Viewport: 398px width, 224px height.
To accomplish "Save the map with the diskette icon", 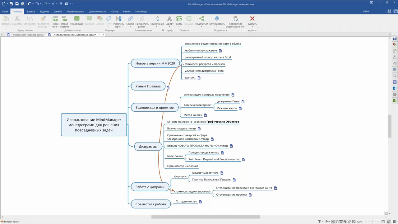I will click(x=17, y=4).
